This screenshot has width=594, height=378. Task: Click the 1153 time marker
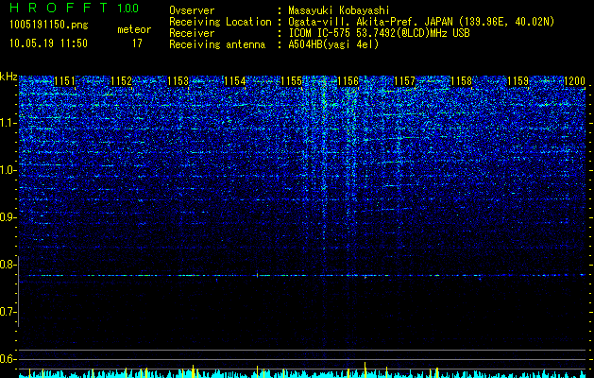178,81
